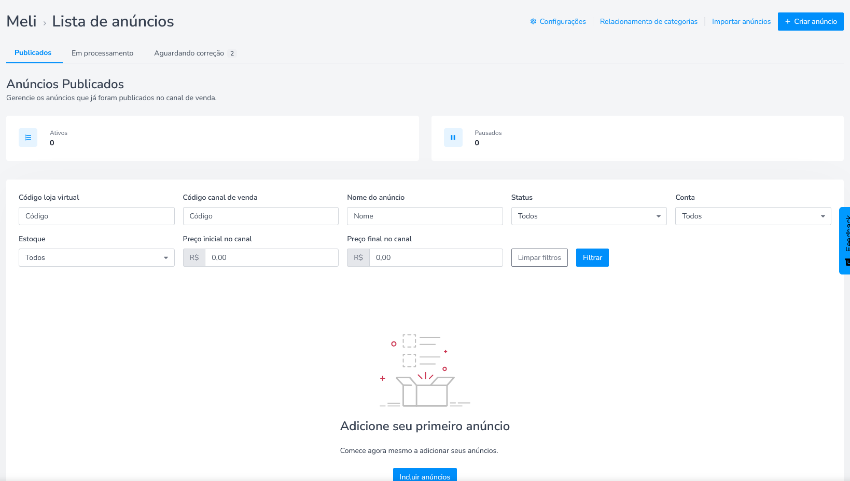Click "Adicione seu primeiro anúncio" text

425,426
